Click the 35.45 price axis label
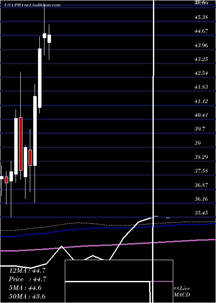Viewport: 216px width, 303px height. [x=201, y=213]
